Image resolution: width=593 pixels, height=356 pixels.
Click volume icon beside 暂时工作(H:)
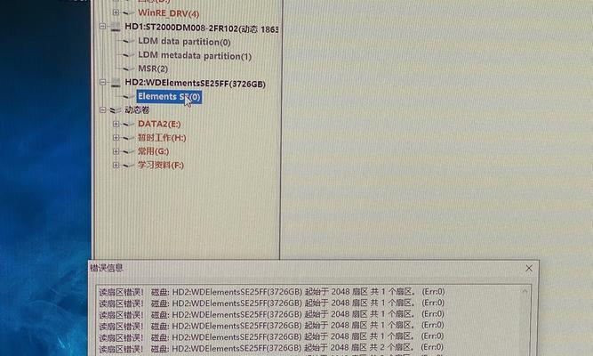[129, 138]
